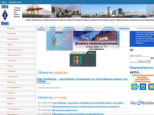Viewport: 154px width, 115px height.
Task: Select 'Автотранспорт' in the sidebar
Action: [18, 55]
